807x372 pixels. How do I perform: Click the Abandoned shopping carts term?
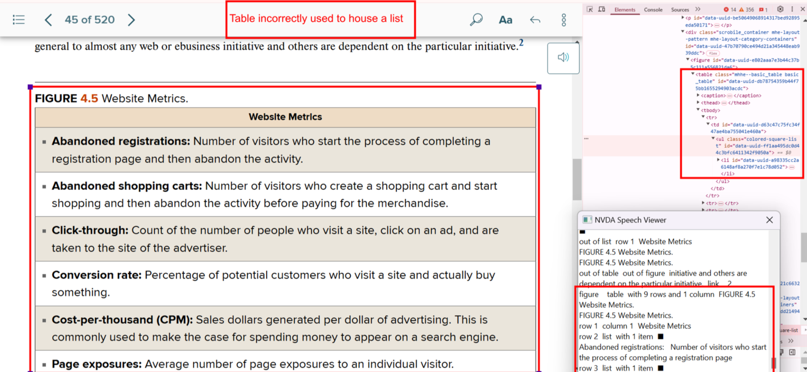pos(127,186)
